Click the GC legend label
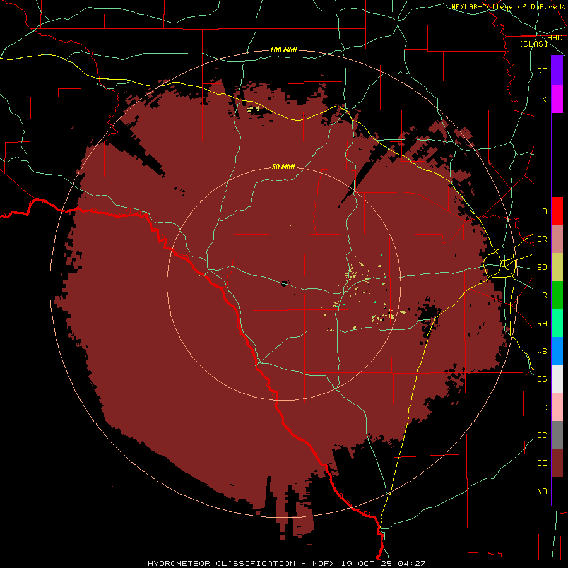 541,435
